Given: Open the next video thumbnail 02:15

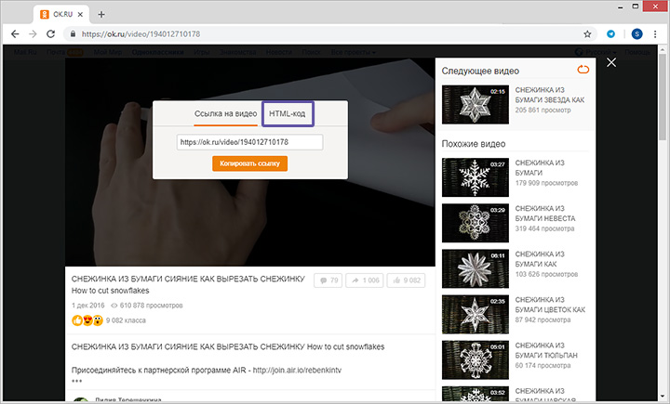Looking at the screenshot, I should point(476,105).
